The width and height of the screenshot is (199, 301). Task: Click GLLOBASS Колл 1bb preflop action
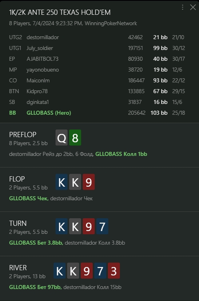click(121, 154)
